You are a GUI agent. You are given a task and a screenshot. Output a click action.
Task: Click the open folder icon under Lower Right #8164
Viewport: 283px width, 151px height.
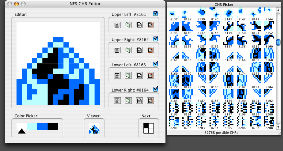(128, 101)
